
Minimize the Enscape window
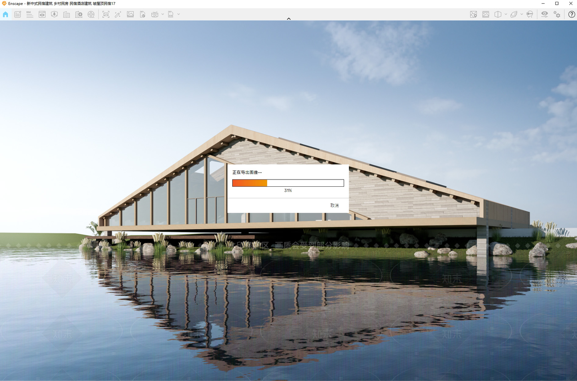coord(543,4)
